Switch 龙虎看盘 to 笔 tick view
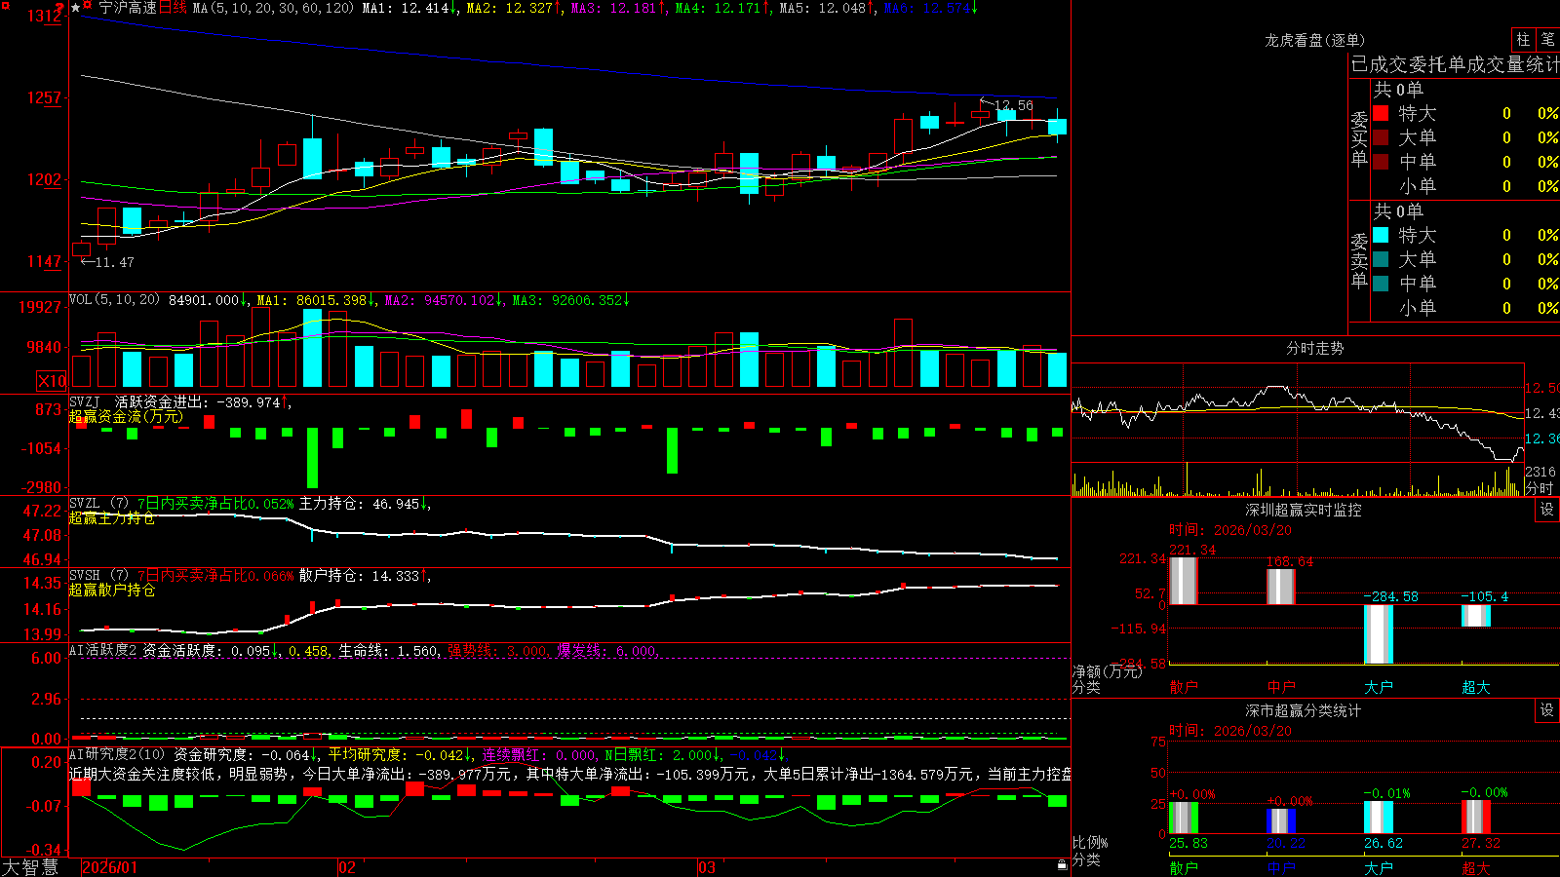 click(x=1547, y=40)
